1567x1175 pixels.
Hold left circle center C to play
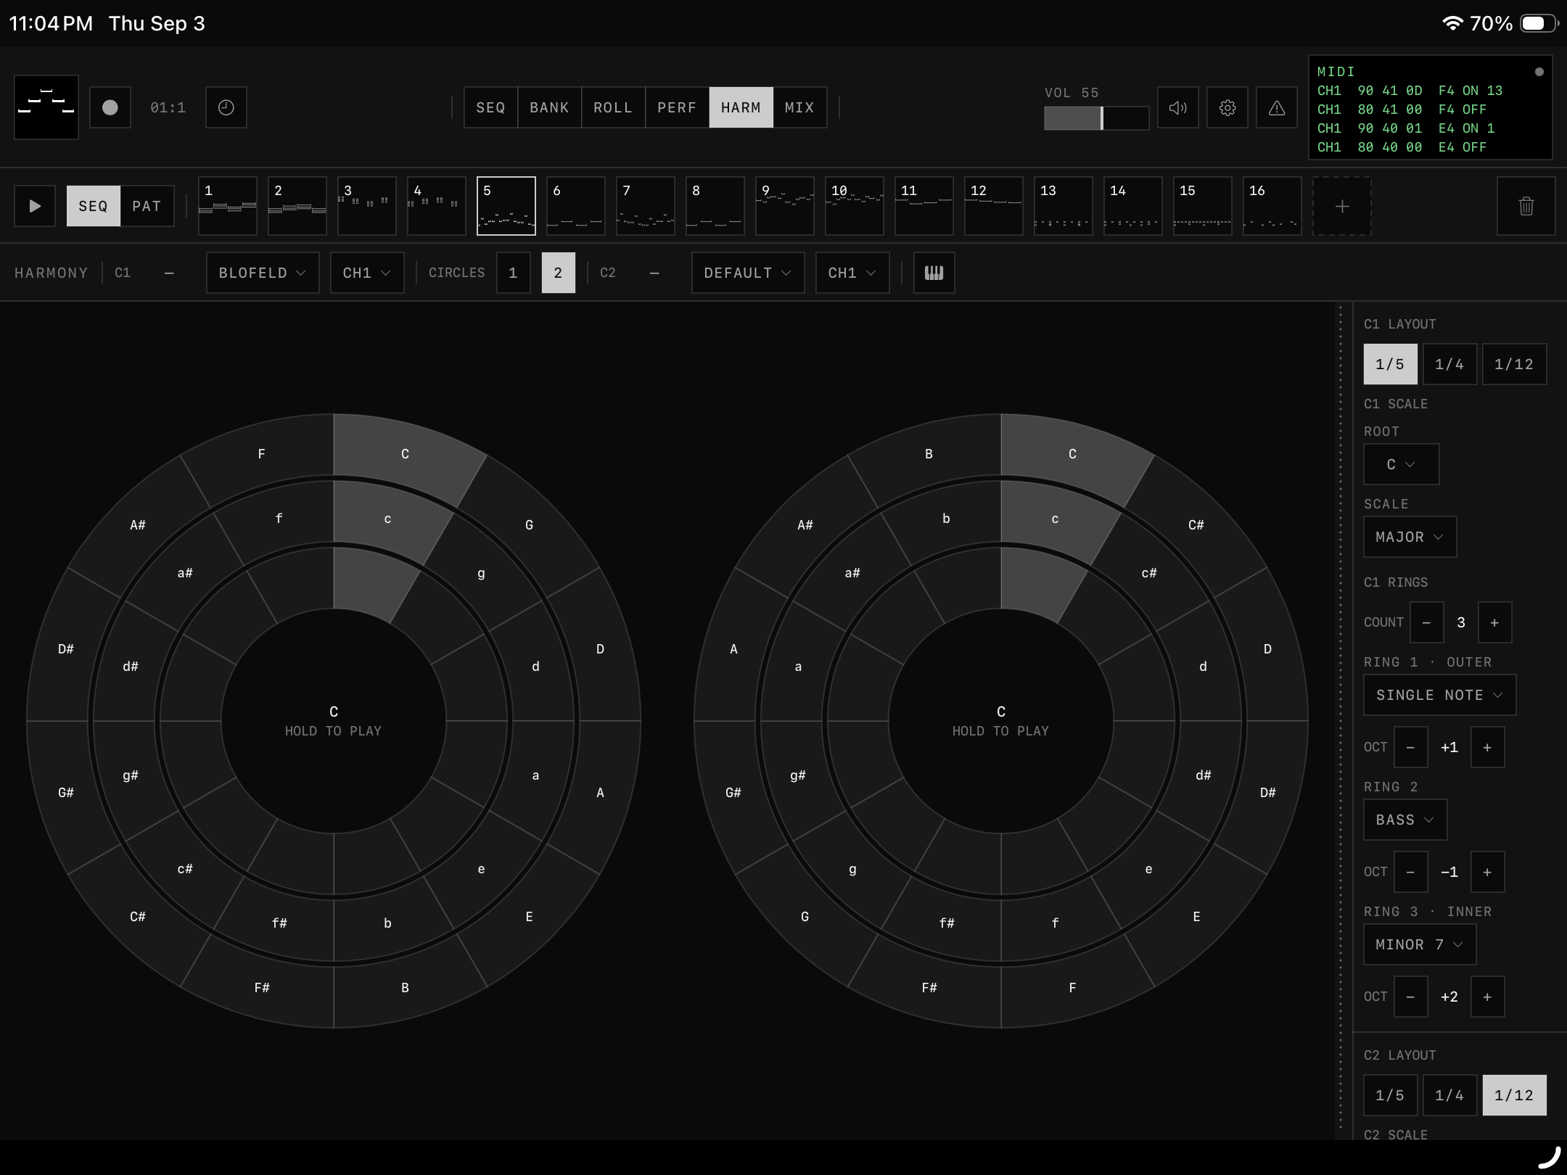click(334, 721)
